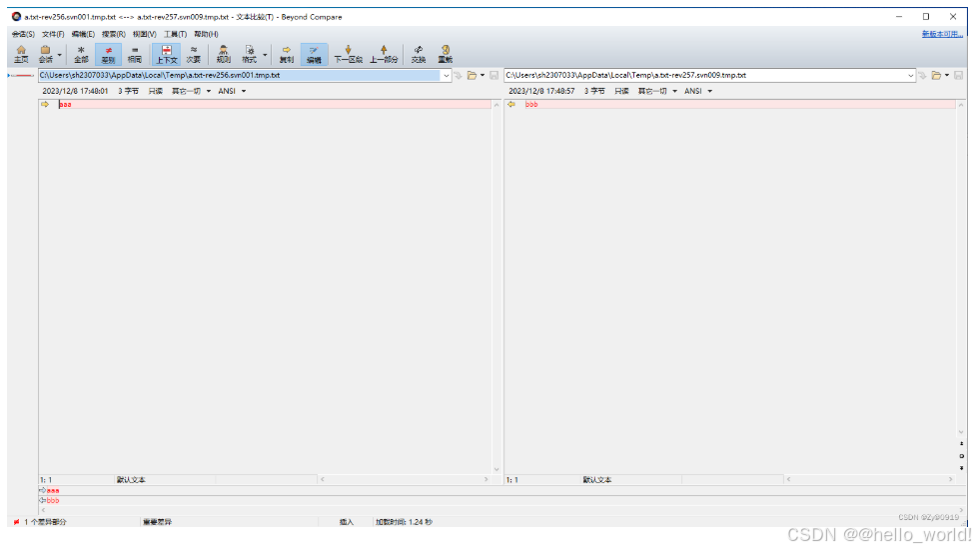Expand left file path history dropdown
976x552 pixels.
click(447, 76)
